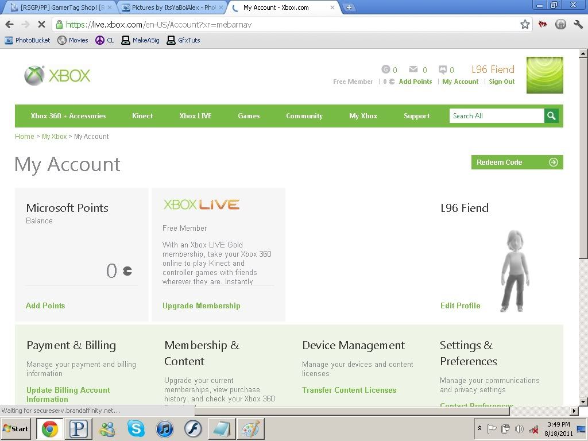588x441 pixels.
Task: Open Xbox 360 + Accessories menu
Action: point(68,116)
